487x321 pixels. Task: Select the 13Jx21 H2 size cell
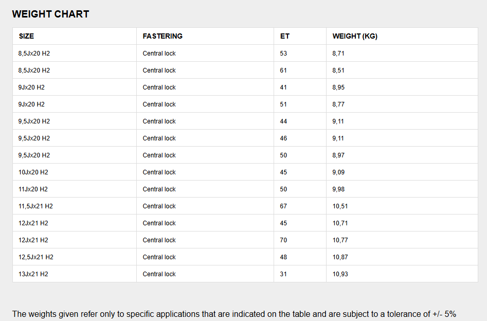pos(33,274)
